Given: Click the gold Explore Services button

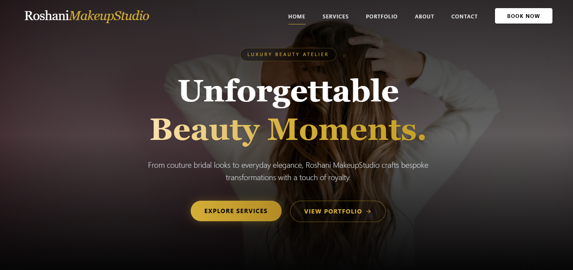Looking at the screenshot, I should [236, 211].
